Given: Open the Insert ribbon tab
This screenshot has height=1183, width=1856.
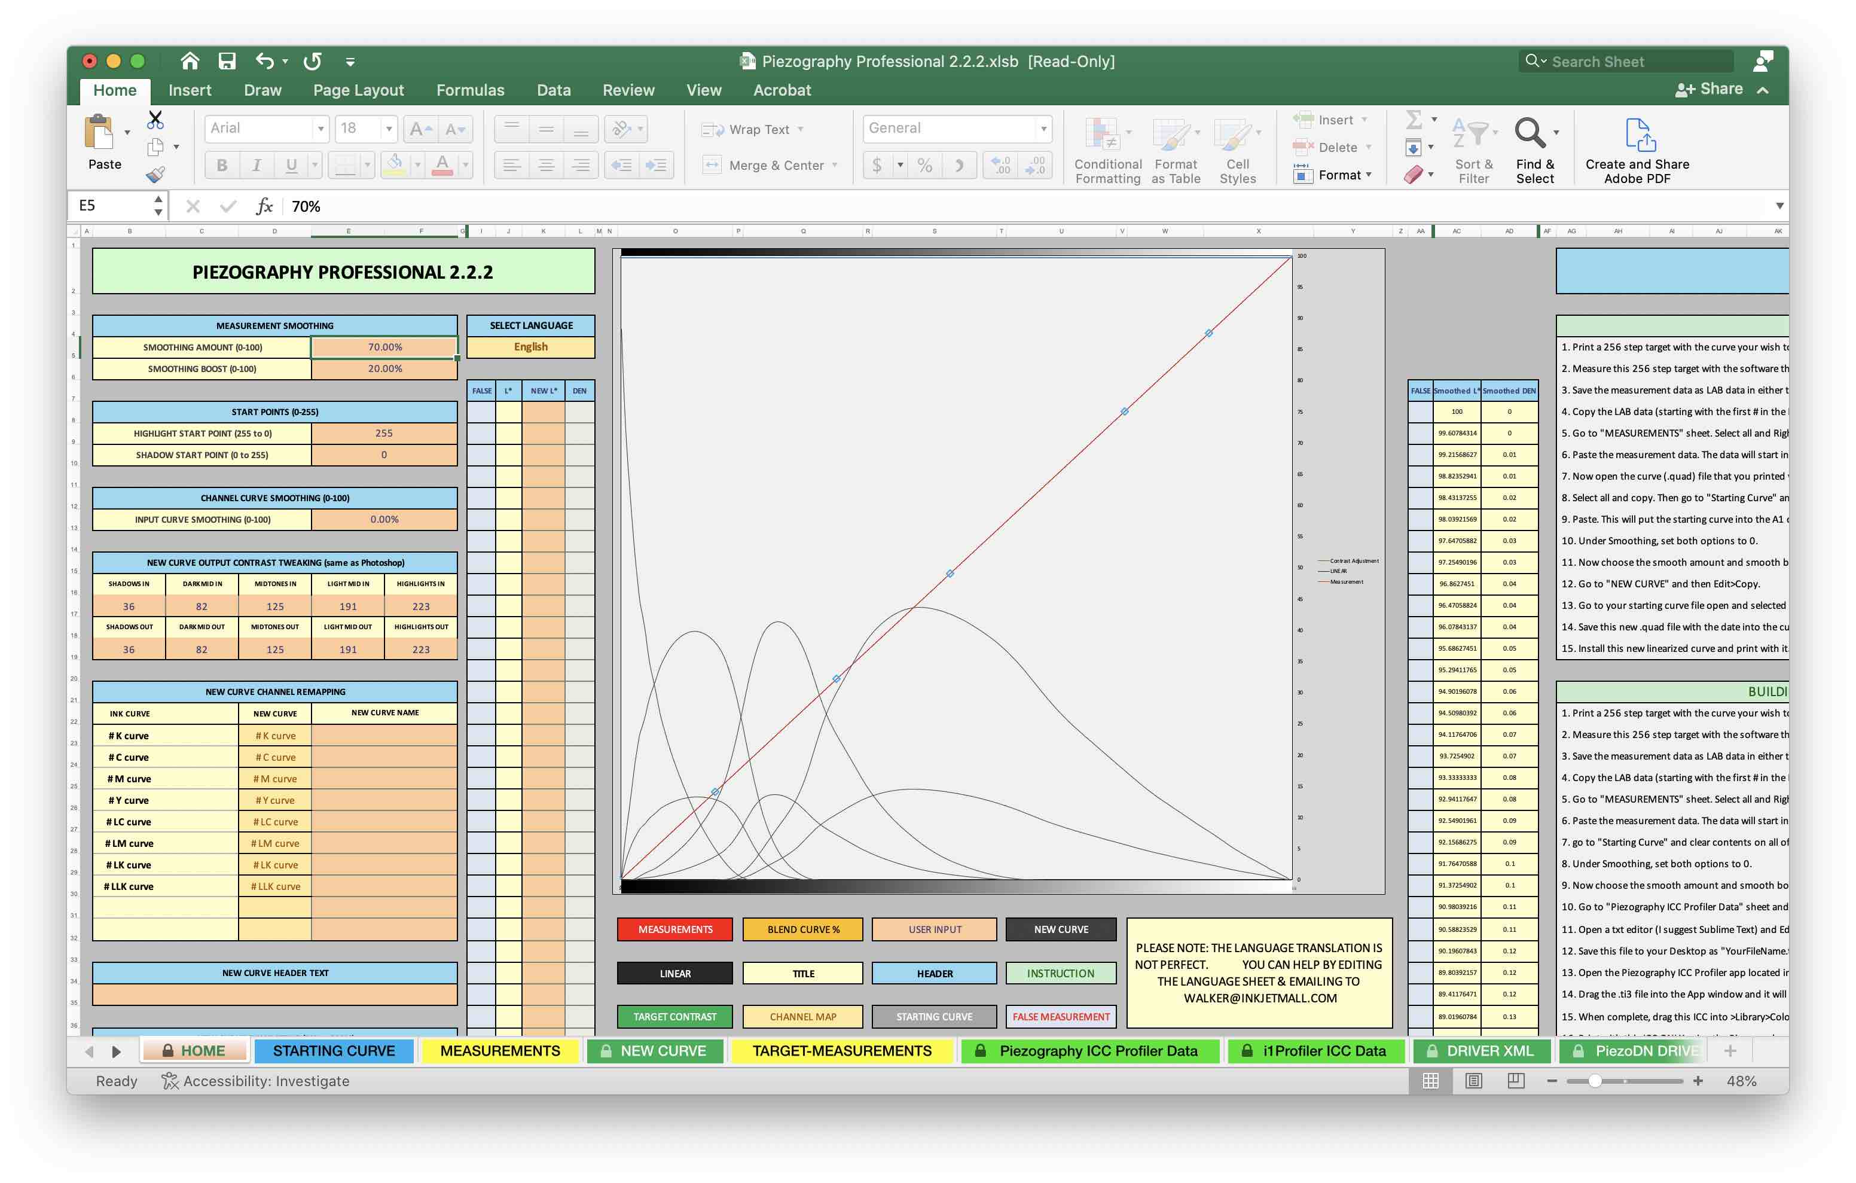Looking at the screenshot, I should pyautogui.click(x=190, y=90).
